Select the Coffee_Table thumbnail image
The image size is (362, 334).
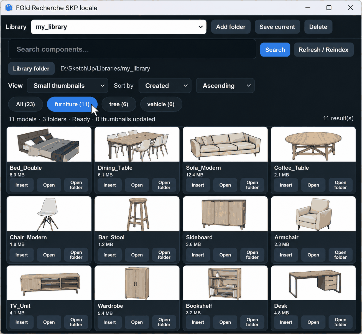click(313, 144)
